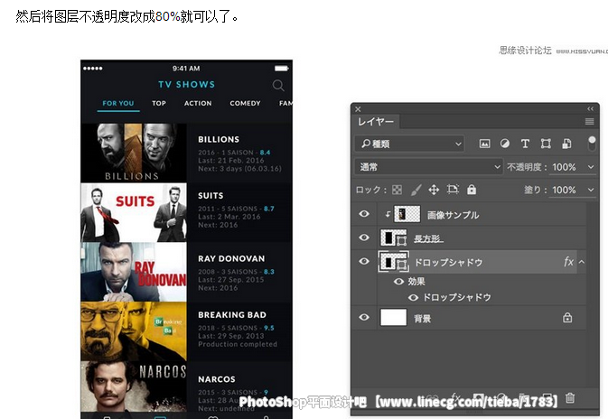Click the 塗り 100% value field

(x=564, y=190)
